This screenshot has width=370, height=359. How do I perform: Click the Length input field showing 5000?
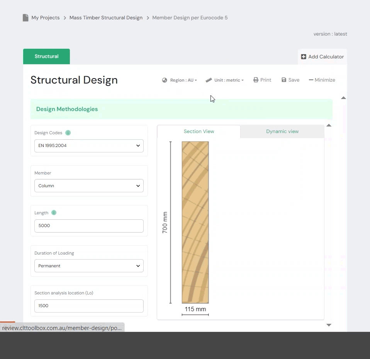(x=89, y=226)
